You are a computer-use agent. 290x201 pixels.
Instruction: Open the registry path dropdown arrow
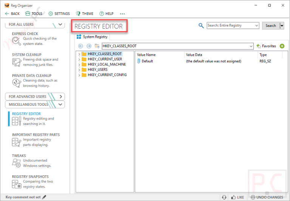coord(251,46)
